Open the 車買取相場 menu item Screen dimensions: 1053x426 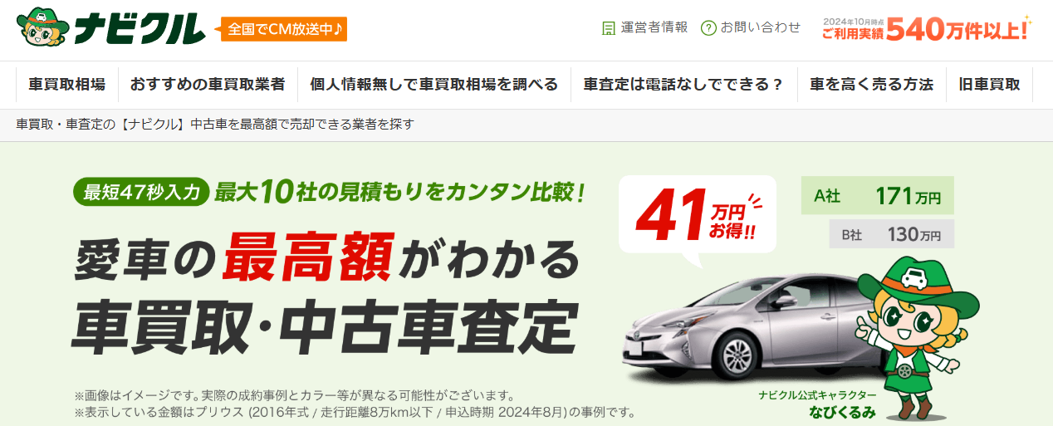click(x=66, y=85)
